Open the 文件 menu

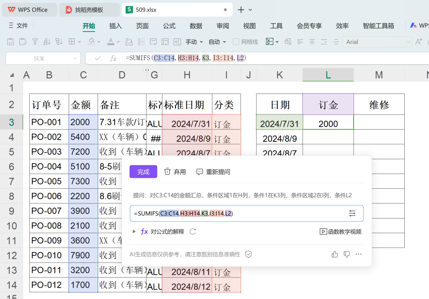click(18, 26)
